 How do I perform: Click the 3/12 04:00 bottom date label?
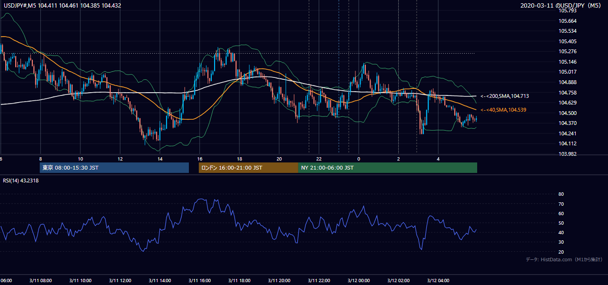(x=438, y=280)
